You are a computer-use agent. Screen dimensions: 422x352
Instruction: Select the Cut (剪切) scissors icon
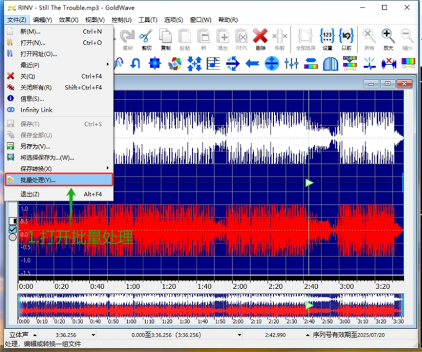tap(146, 39)
